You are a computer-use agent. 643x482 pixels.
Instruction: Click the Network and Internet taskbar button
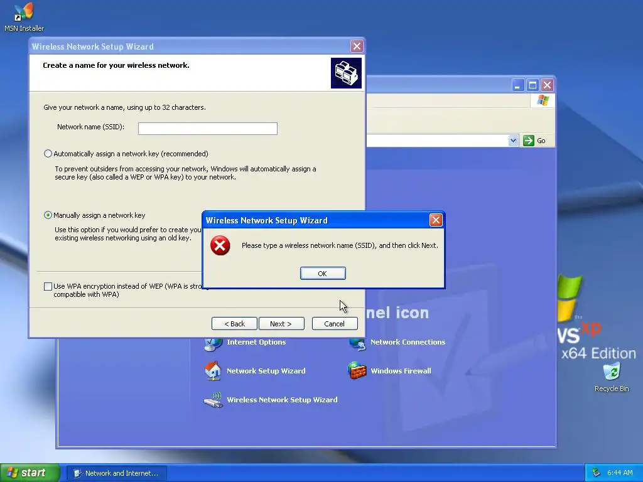[x=117, y=473]
